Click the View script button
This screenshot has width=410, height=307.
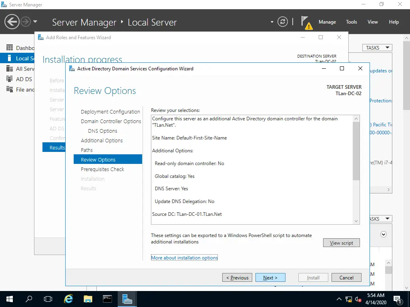(341, 243)
